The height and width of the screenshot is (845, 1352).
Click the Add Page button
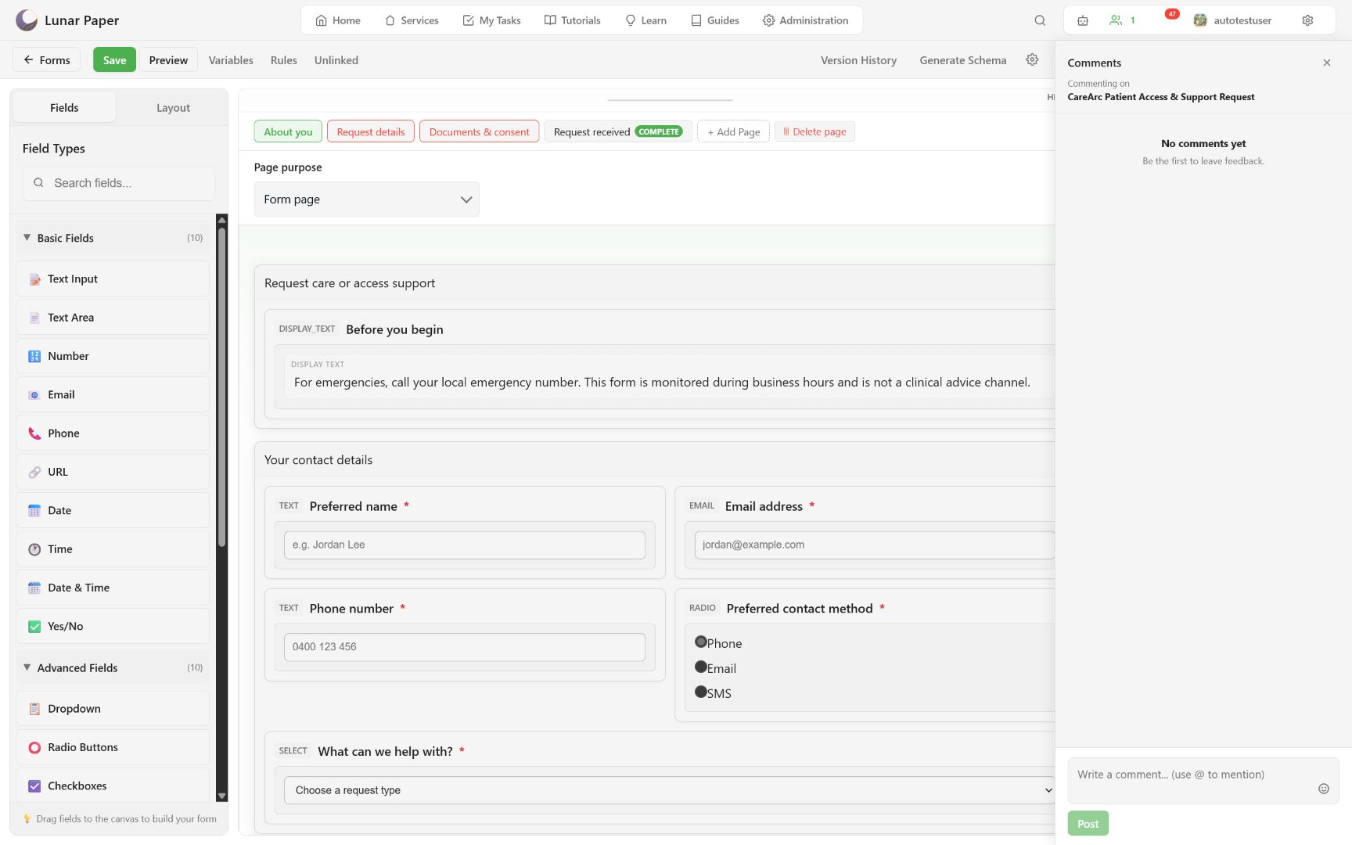(733, 131)
